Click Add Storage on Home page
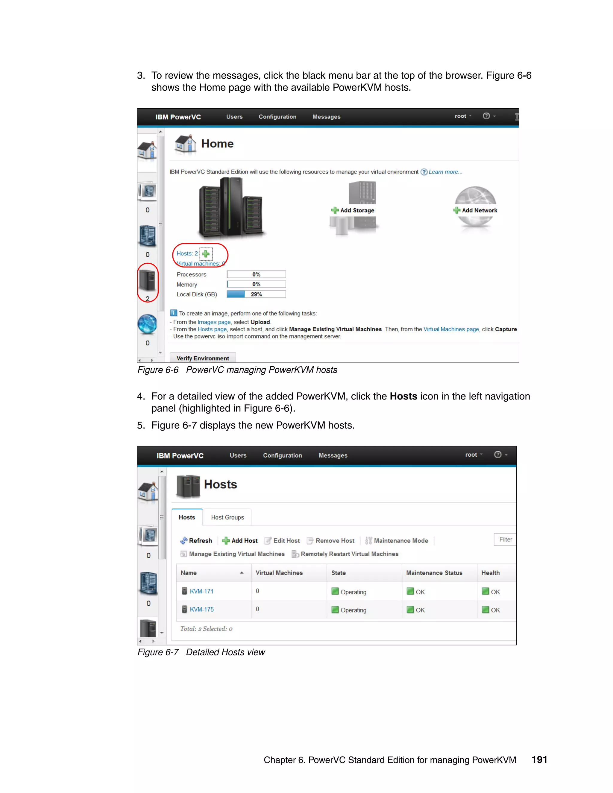 (353, 210)
